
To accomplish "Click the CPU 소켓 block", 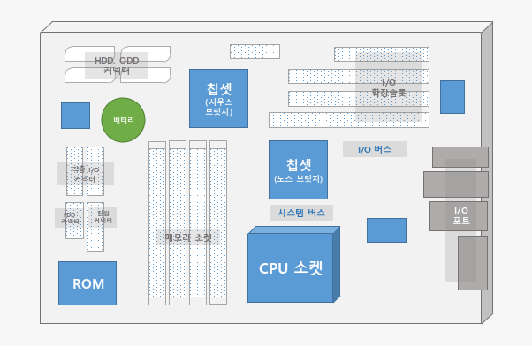I will tap(293, 265).
